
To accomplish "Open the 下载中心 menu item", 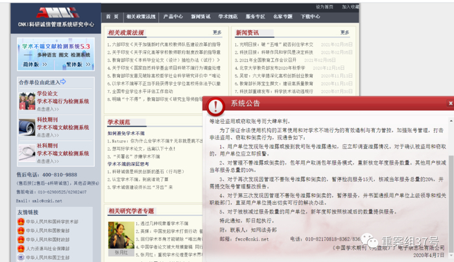I will [311, 17].
